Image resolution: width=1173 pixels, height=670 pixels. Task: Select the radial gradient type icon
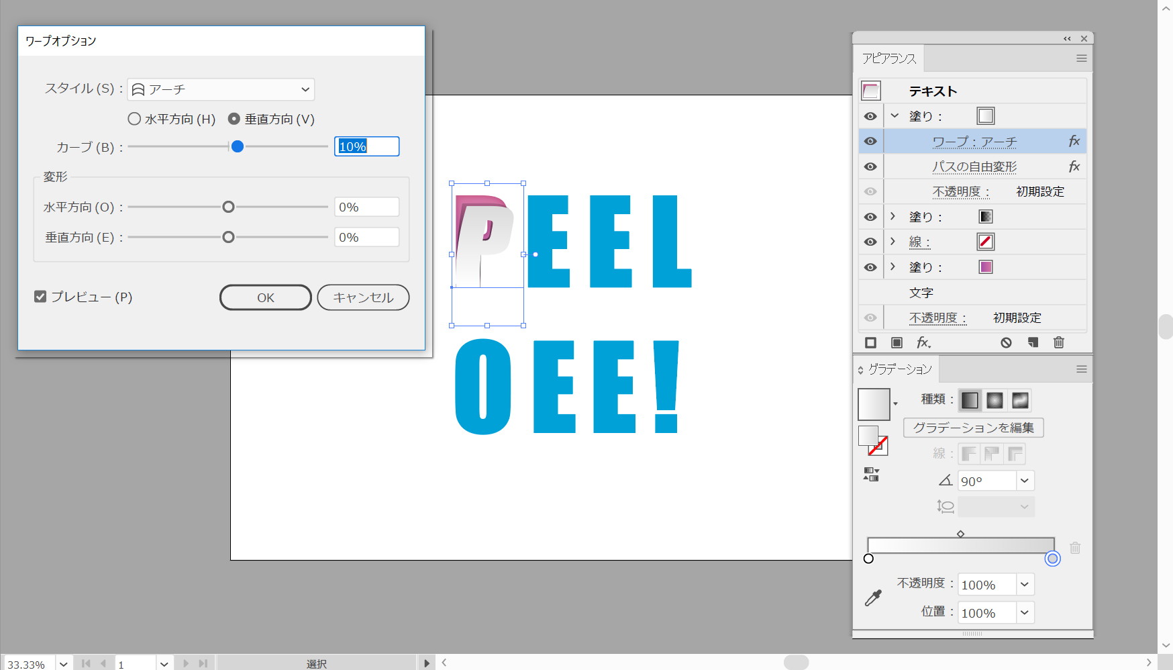pyautogui.click(x=994, y=401)
